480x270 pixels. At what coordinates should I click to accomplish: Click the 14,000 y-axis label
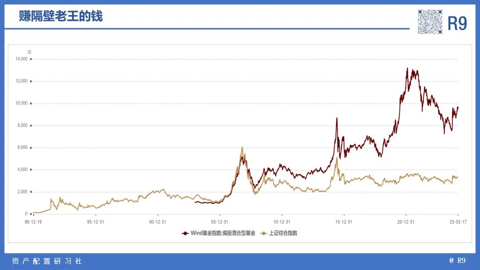point(21,59)
